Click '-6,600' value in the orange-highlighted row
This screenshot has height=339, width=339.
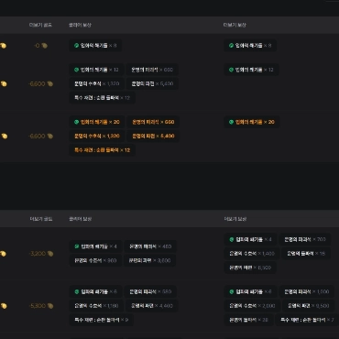point(37,137)
